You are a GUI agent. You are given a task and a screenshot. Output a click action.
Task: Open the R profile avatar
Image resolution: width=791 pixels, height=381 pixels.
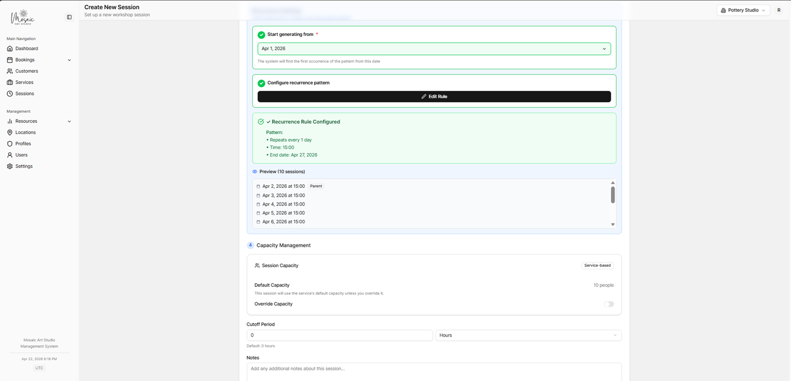[x=778, y=10]
